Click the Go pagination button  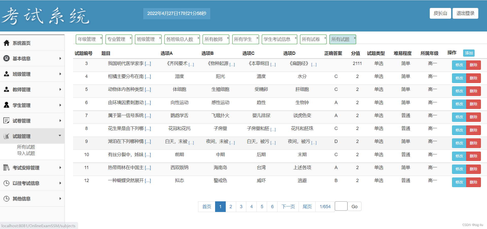(354, 206)
